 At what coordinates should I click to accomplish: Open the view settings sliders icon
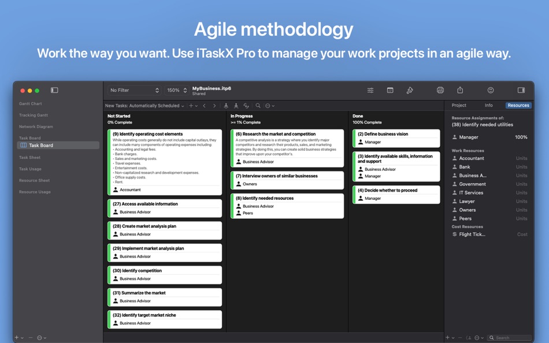coord(370,90)
